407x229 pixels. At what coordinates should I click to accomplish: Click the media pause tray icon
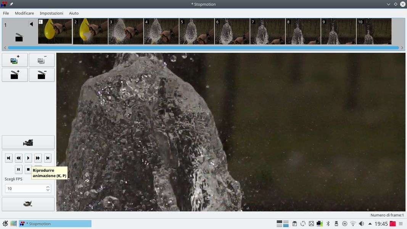coord(345,224)
